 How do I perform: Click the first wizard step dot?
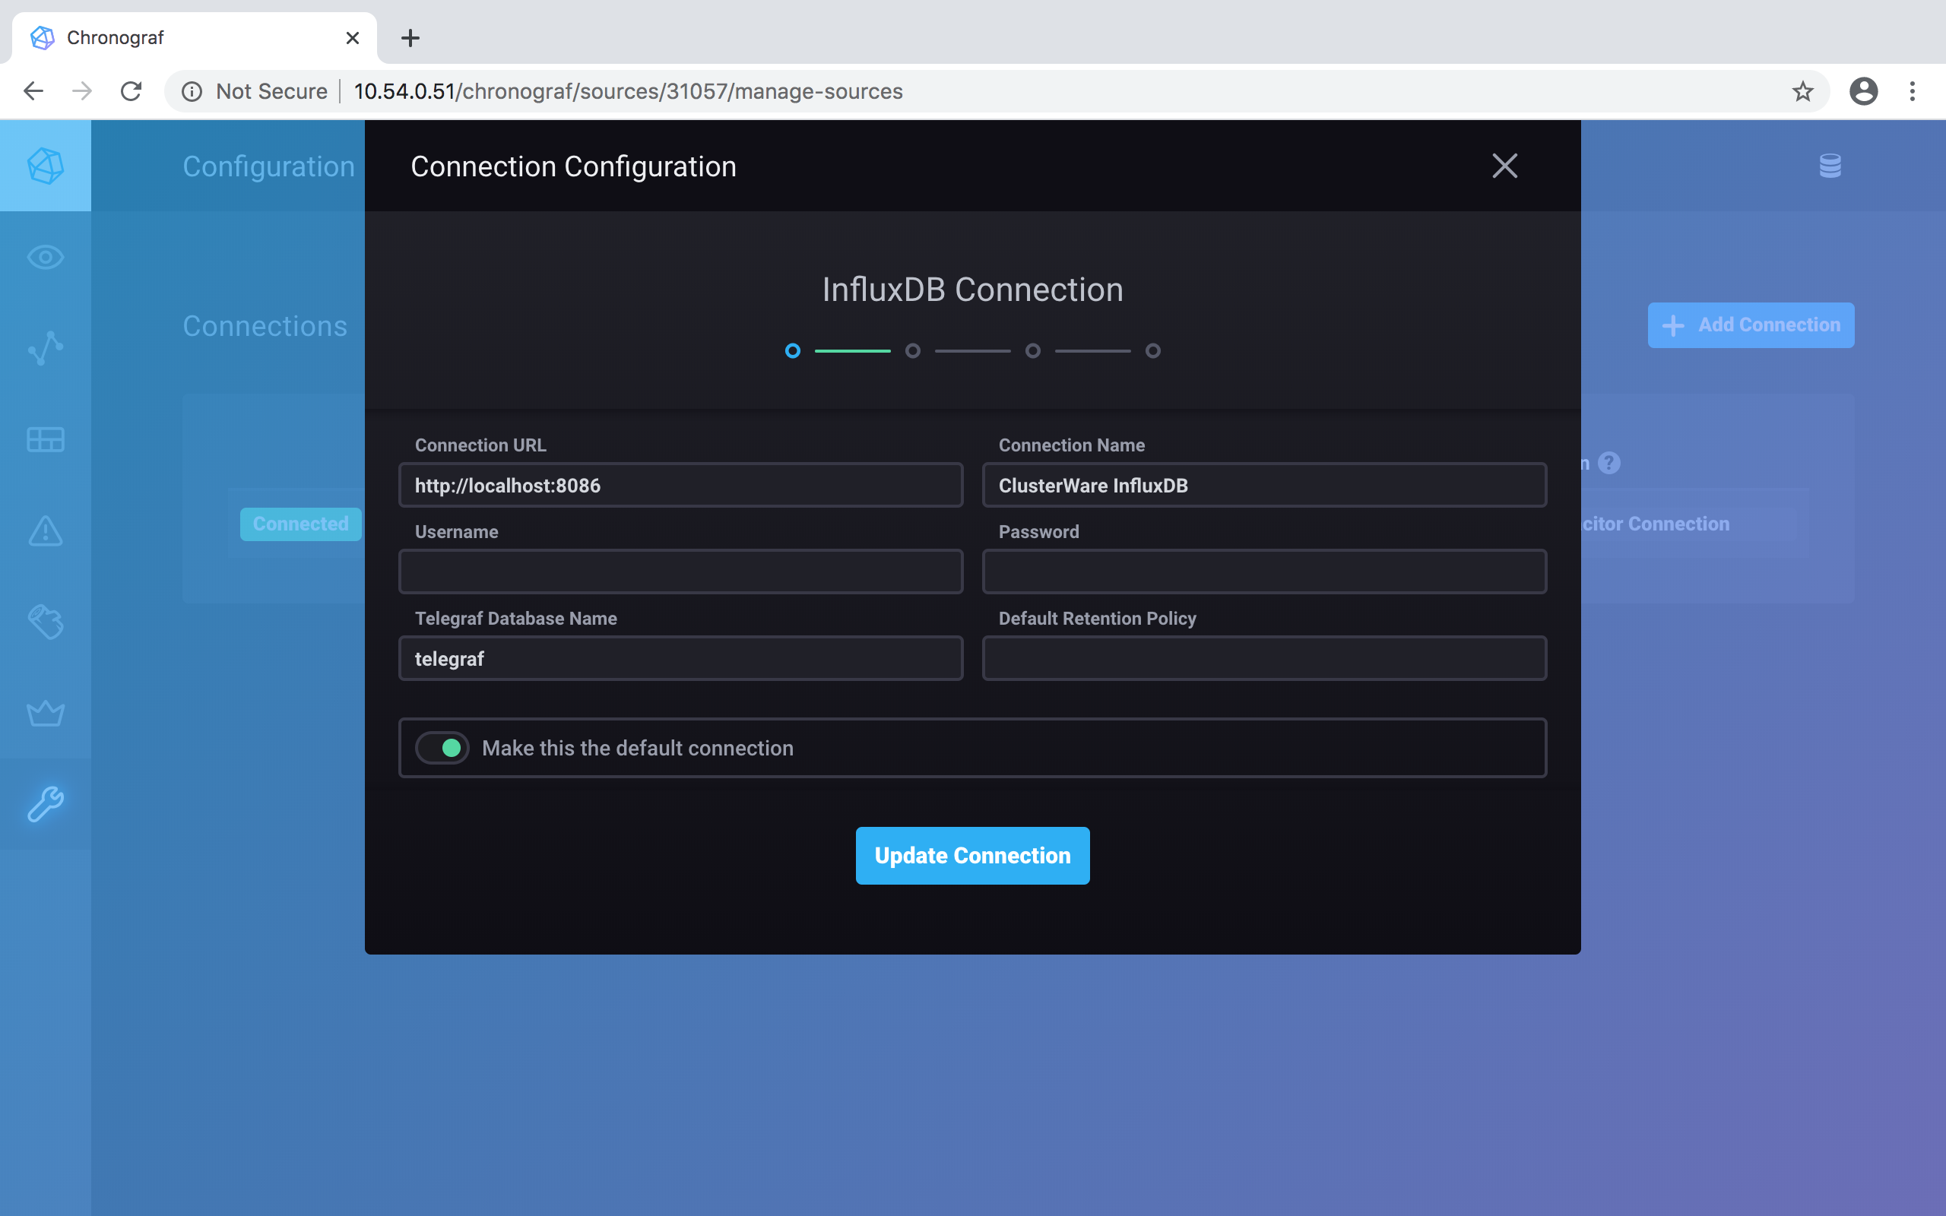792,350
